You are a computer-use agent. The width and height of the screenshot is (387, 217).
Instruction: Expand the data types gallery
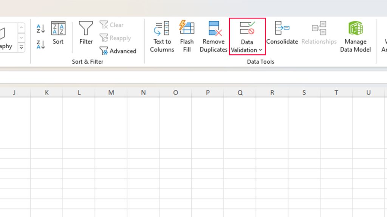(22, 47)
